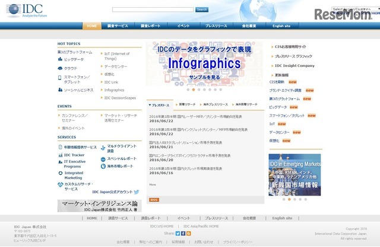Click the IDC Tracker chart icon
The height and width of the screenshot is (247, 380).
(x=61, y=155)
